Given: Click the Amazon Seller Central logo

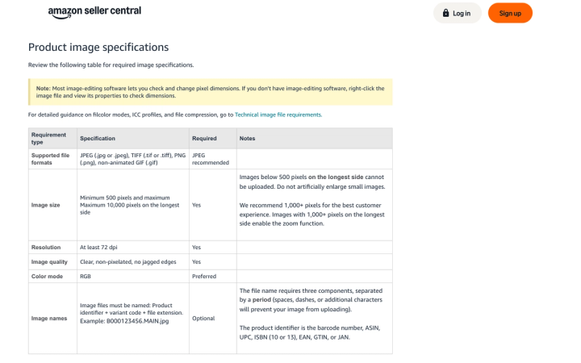Looking at the screenshot, I should (x=94, y=12).
